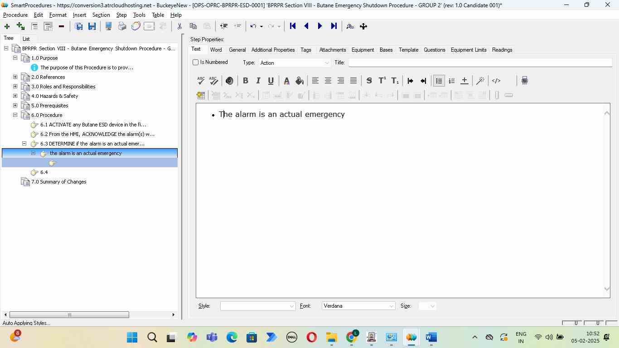Collapse the 6.0 Procedure node

click(x=15, y=115)
